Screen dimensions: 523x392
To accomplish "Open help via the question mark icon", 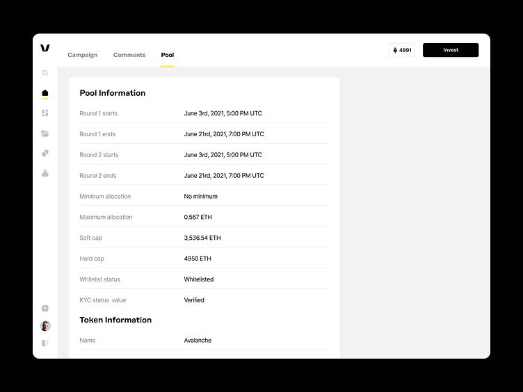I will [45, 309].
